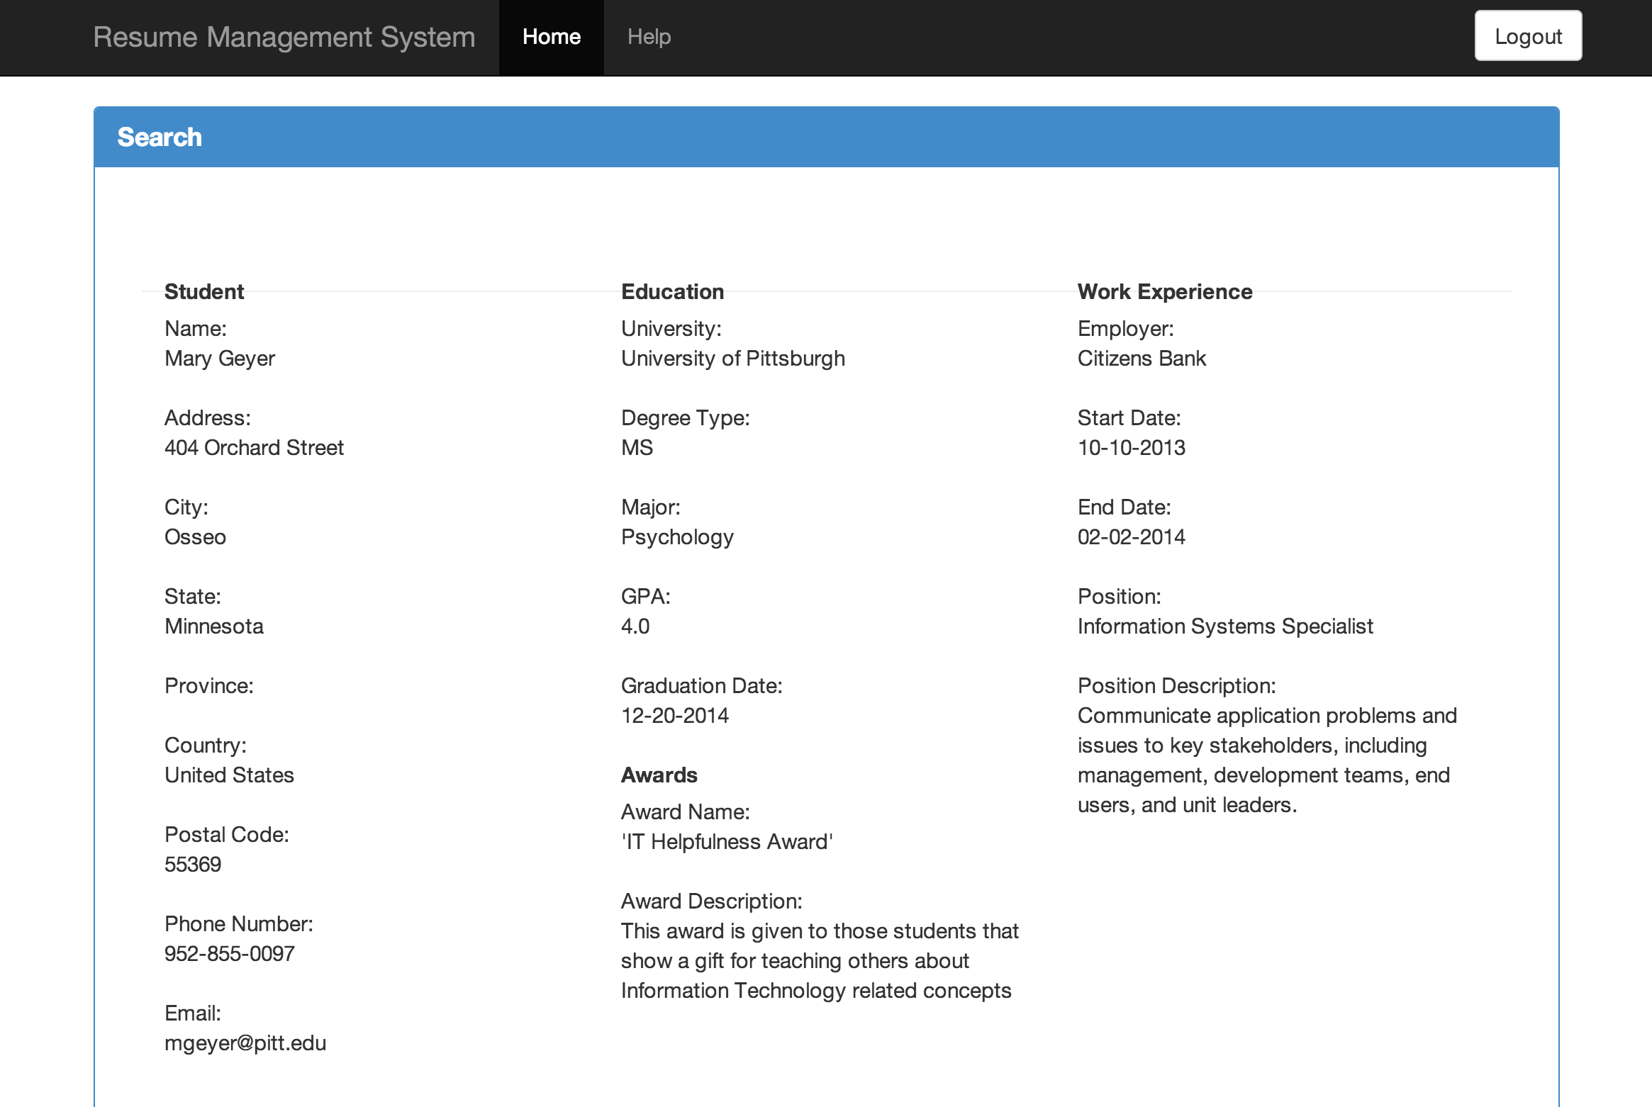Click the Student section heading
This screenshot has height=1107, width=1652.
click(204, 292)
